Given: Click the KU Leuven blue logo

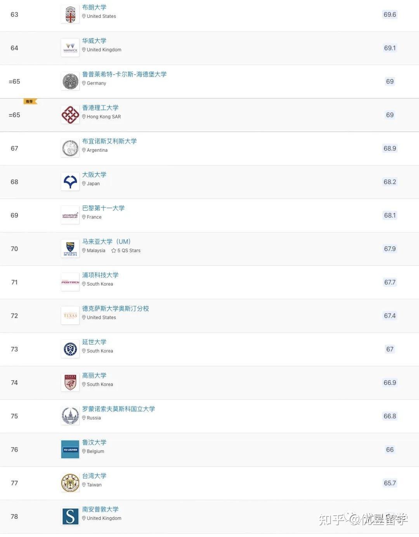Looking at the screenshot, I should (x=70, y=449).
